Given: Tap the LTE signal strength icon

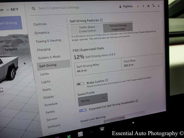Looking at the screenshot, I should [x=153, y=6].
